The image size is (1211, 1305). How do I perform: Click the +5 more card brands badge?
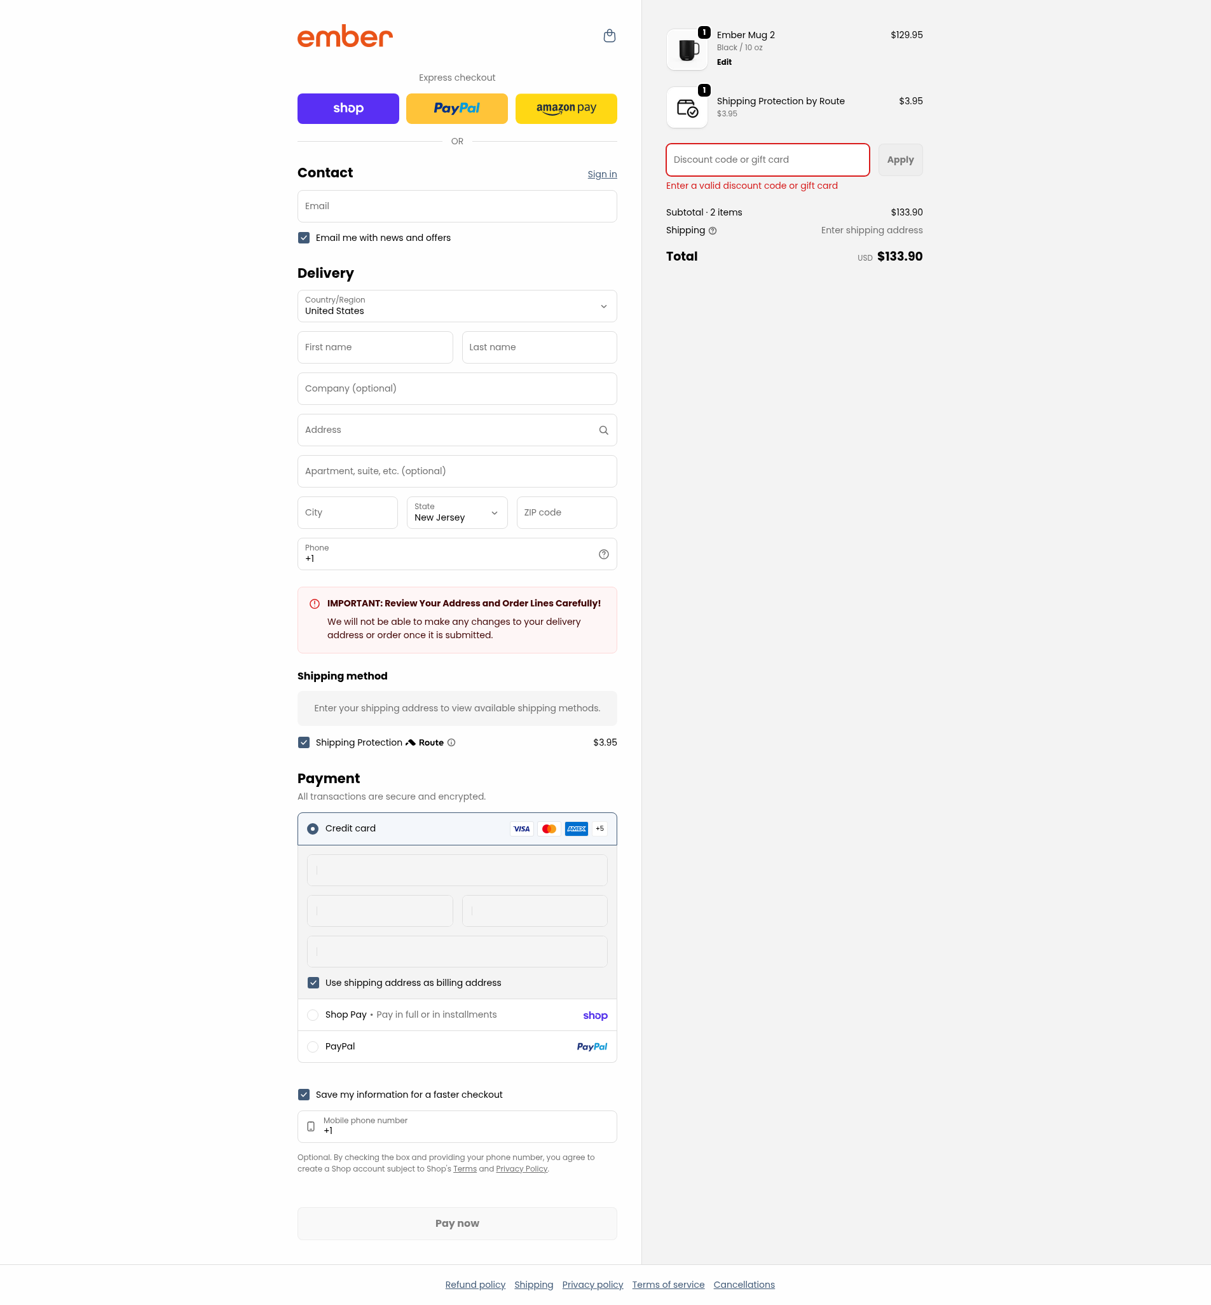coord(599,829)
